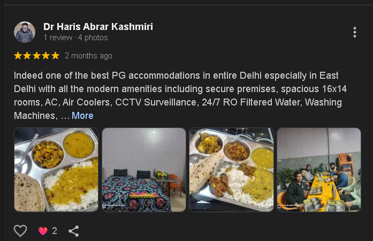Open the three-dot review options menu

pos(354,32)
